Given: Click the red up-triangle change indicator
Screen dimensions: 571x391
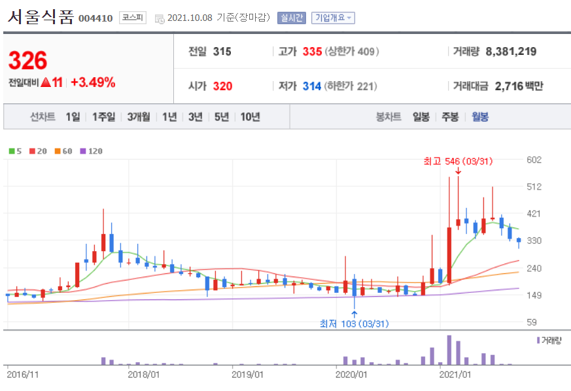Looking at the screenshot, I should 46,82.
